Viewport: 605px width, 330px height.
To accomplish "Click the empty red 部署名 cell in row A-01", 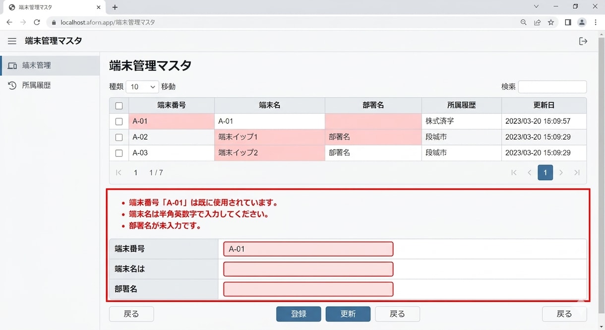I will coord(373,122).
